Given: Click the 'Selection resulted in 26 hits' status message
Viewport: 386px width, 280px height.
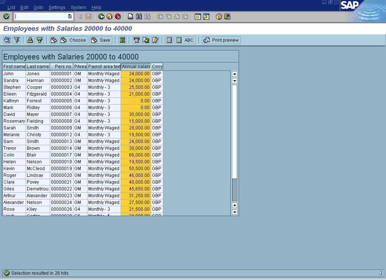Looking at the screenshot, I should click(40, 273).
